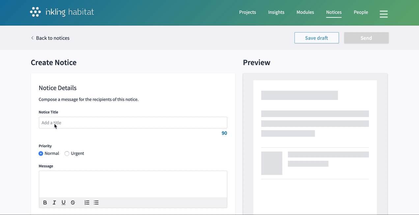Click into the Message text area
Screen dimensions: 419x215
[x=133, y=184]
